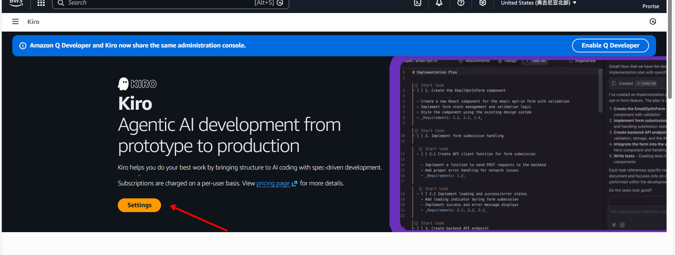
Task: Click the info icon in blue banner
Action: (x=23, y=46)
